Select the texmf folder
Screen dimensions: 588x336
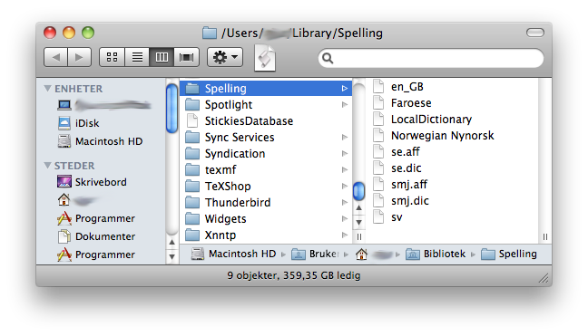click(x=266, y=170)
